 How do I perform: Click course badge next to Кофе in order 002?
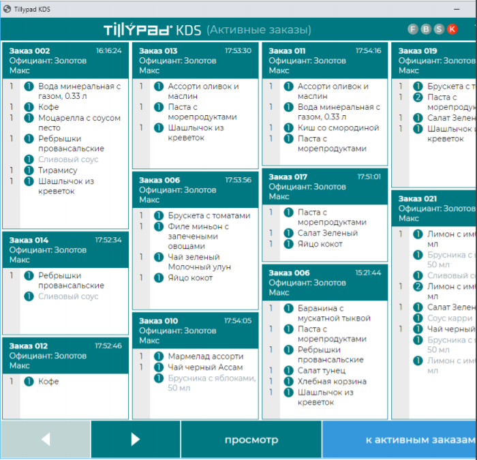coord(29,107)
